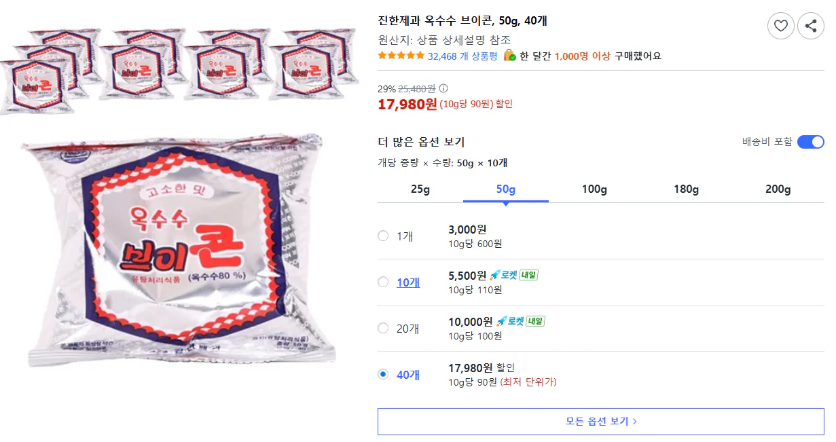Switch to the 200g weight tab

pos(777,189)
